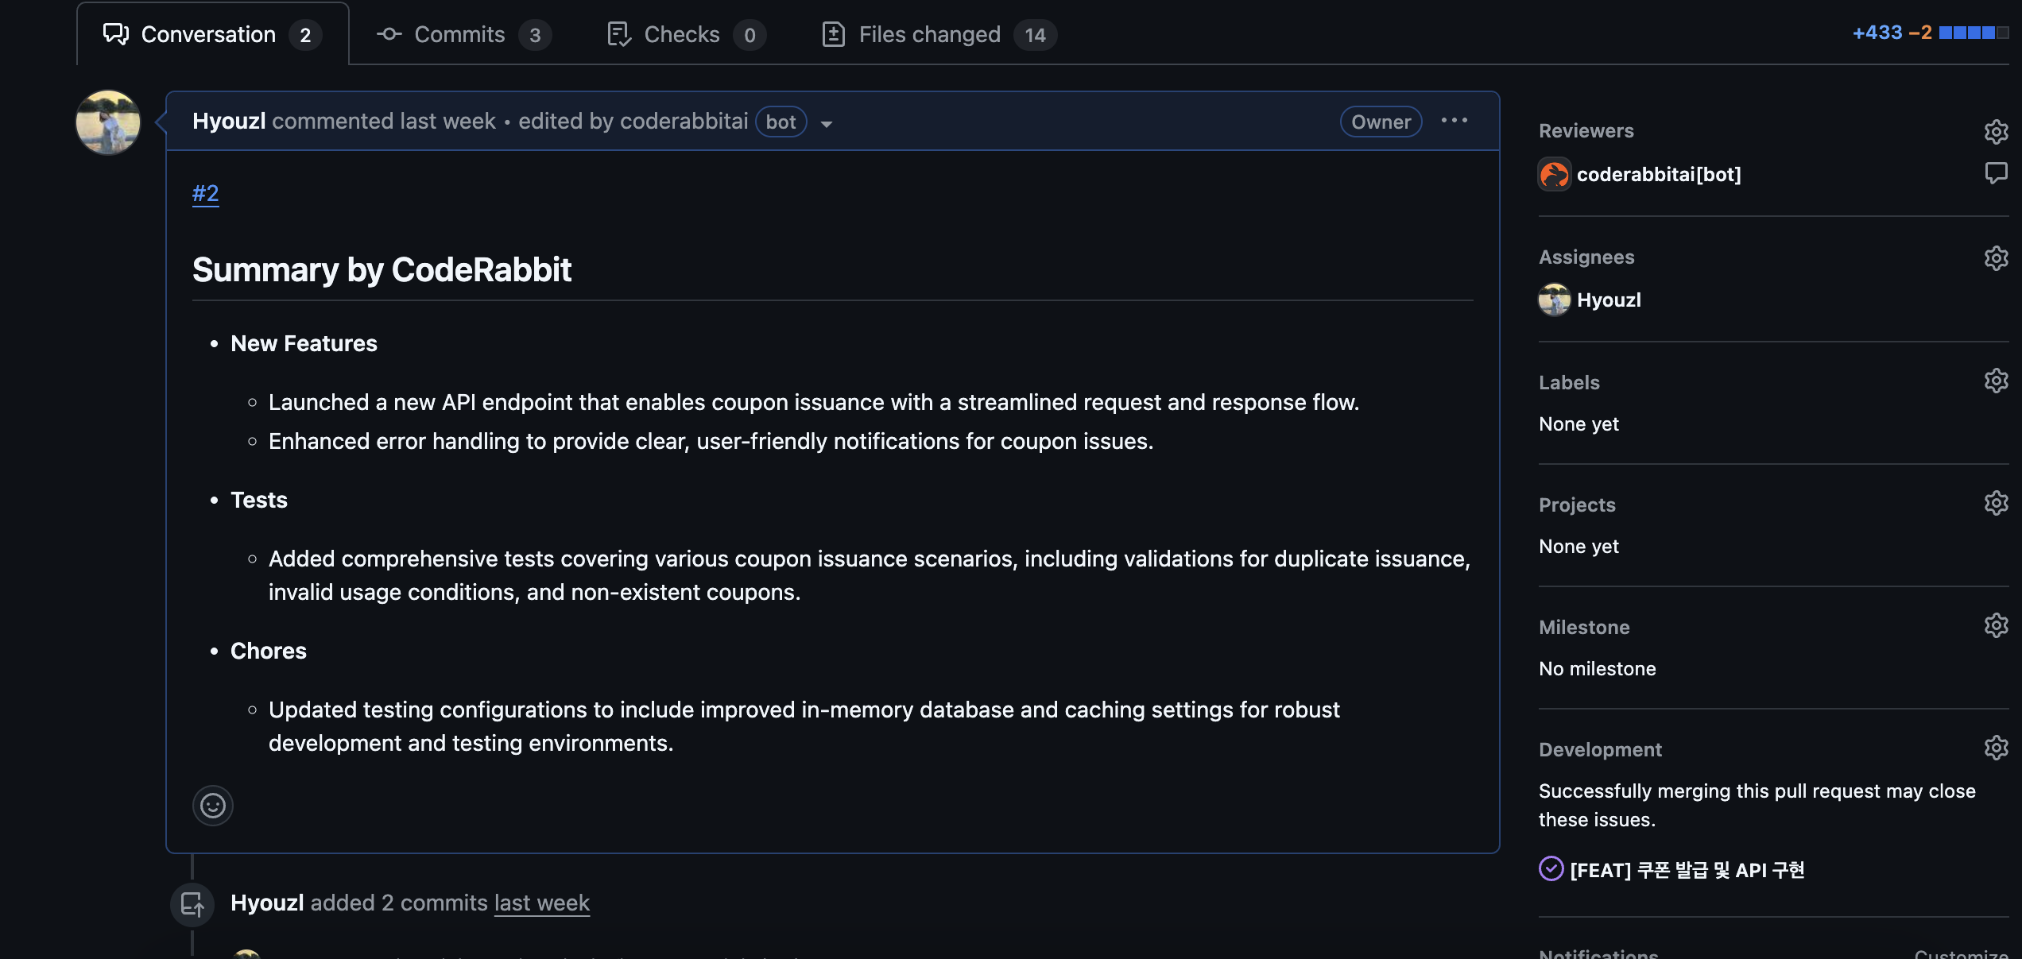
Task: Open the Assignees gear settings
Action: coord(1996,257)
